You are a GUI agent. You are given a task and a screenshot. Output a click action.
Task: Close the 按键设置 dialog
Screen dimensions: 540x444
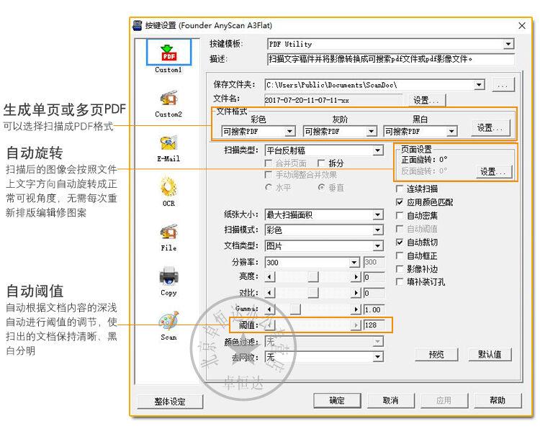(522, 26)
